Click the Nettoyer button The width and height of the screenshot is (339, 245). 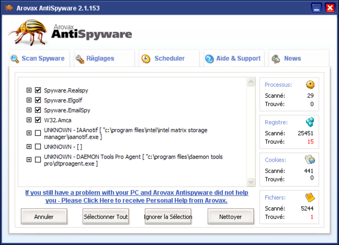click(x=231, y=216)
